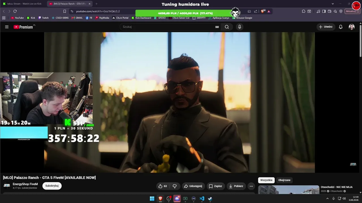Open the taskbar clock and date

tap(353, 198)
